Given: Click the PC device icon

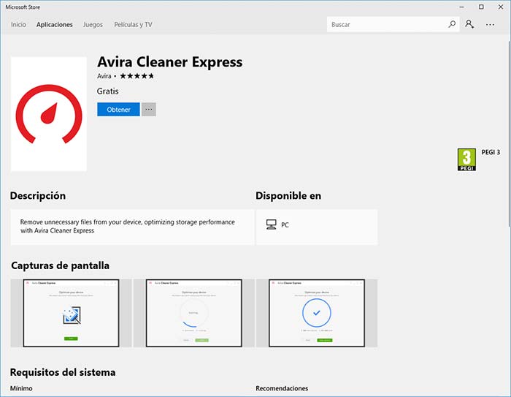Looking at the screenshot, I should click(x=271, y=224).
